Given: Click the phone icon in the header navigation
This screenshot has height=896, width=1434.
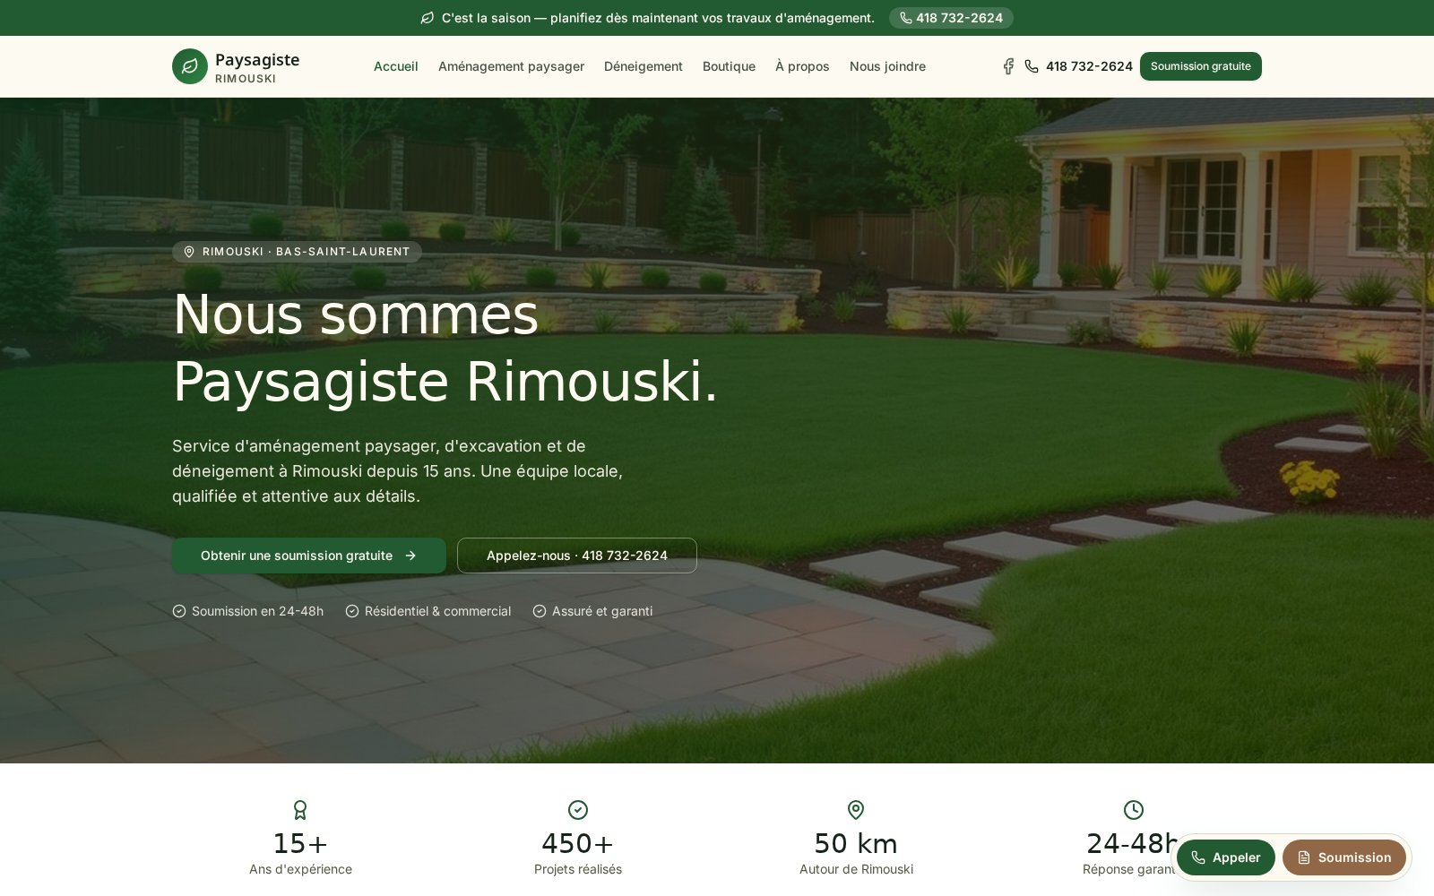Looking at the screenshot, I should pos(1032,66).
